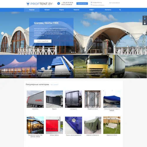
Task: Open the Личный кабинет link
Action: point(115,3)
